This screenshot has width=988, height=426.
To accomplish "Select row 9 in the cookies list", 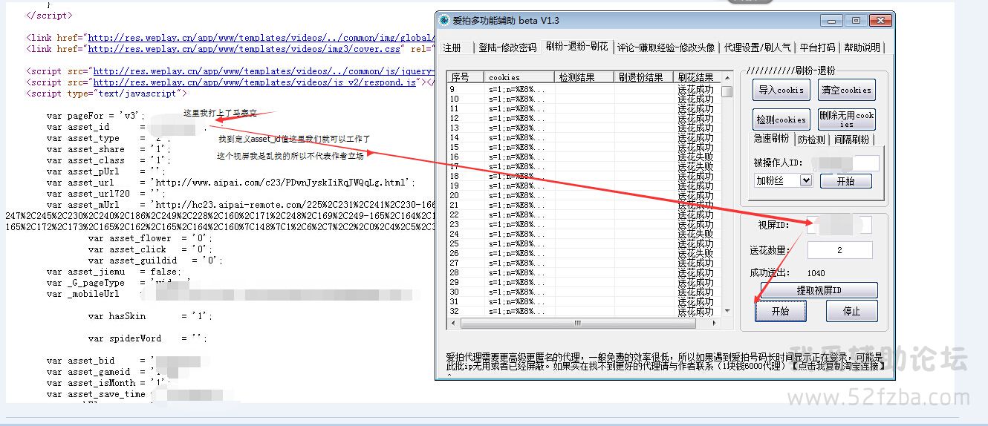I will 584,89.
